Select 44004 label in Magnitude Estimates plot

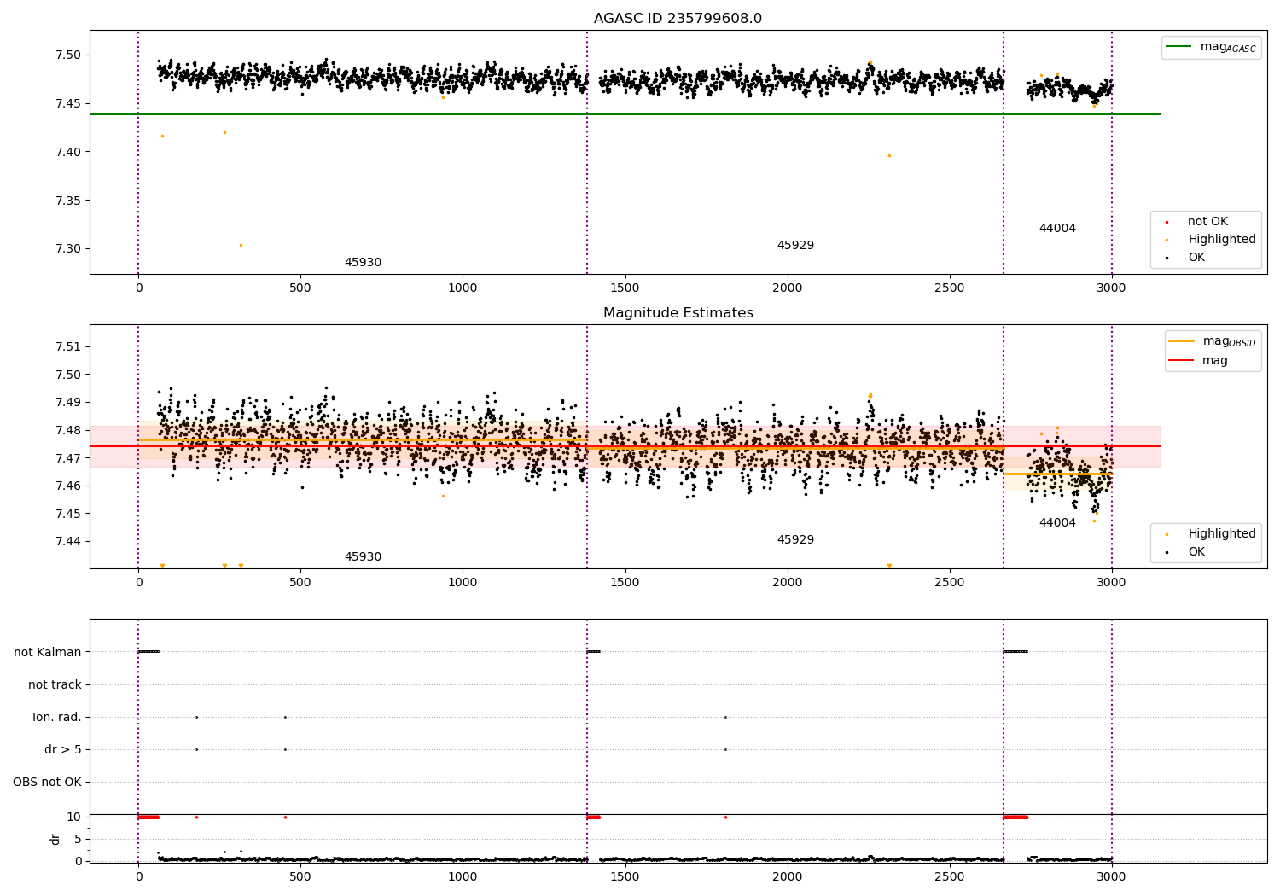coord(1057,523)
